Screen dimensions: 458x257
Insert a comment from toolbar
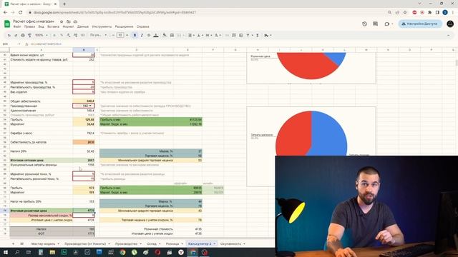(234, 35)
